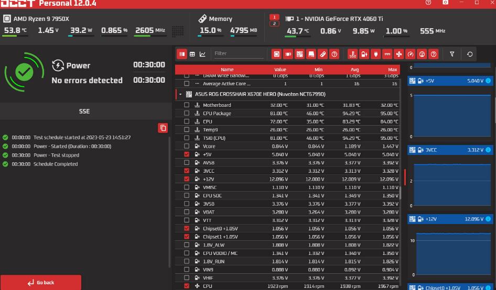Image resolution: width=496 pixels, height=290 pixels.
Task: Uncheck the +5V sensor checkbox
Action: pos(187,154)
